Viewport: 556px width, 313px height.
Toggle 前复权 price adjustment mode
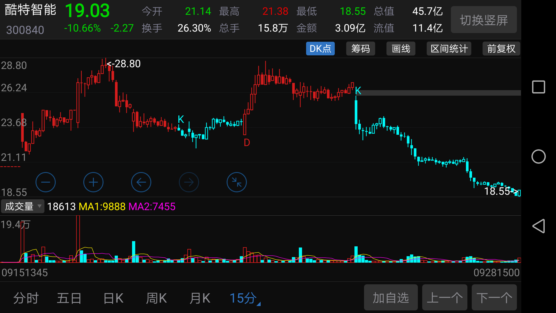pos(501,49)
